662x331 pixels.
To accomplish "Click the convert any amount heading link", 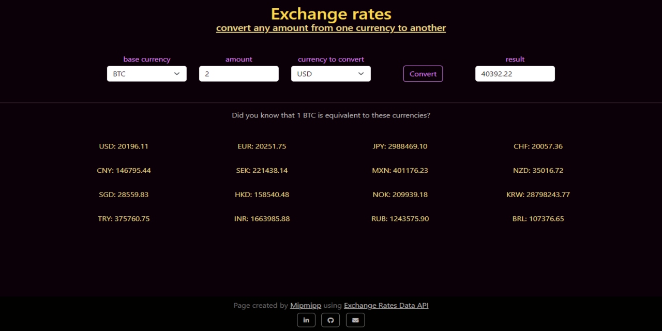I will 330,27.
